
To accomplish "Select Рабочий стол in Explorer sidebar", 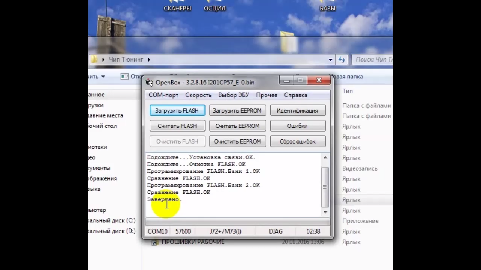I will (103, 126).
